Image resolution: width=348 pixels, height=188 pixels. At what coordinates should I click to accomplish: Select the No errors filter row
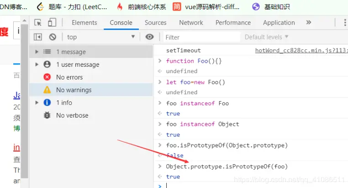[x=91, y=77]
